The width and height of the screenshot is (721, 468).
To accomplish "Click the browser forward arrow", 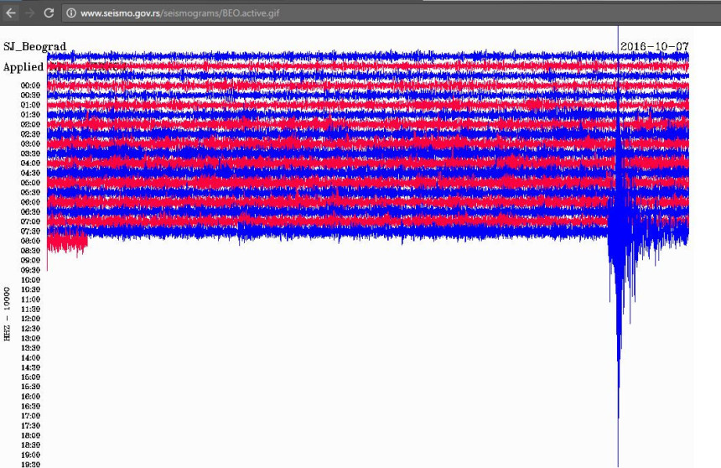I will tap(30, 13).
